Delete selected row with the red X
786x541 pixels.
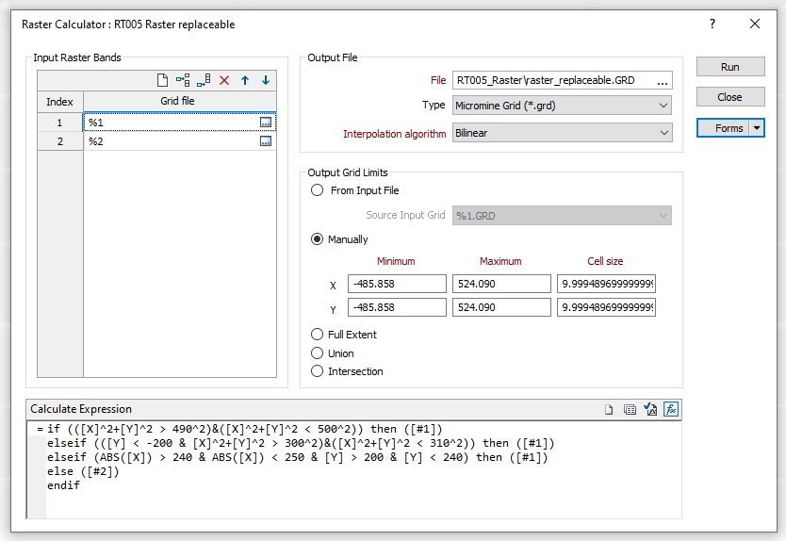point(224,80)
